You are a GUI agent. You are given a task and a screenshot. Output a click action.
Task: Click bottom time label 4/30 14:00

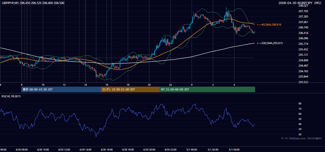[x=85, y=149]
